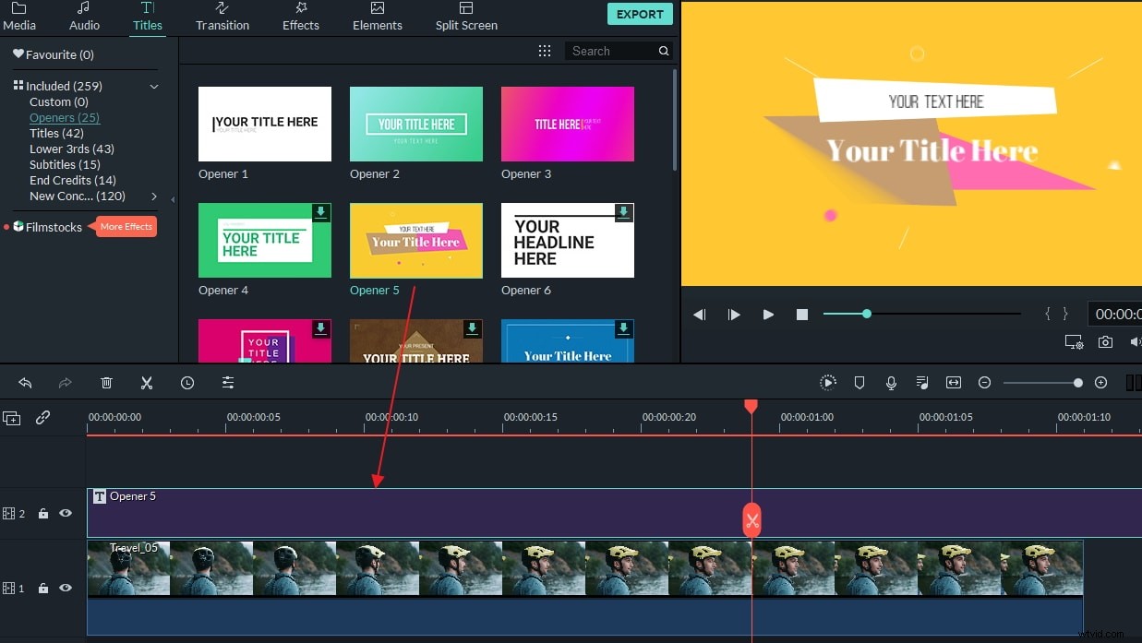Switch to the Transition tab

(222, 17)
